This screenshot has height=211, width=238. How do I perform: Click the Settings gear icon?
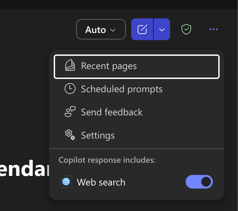70,135
